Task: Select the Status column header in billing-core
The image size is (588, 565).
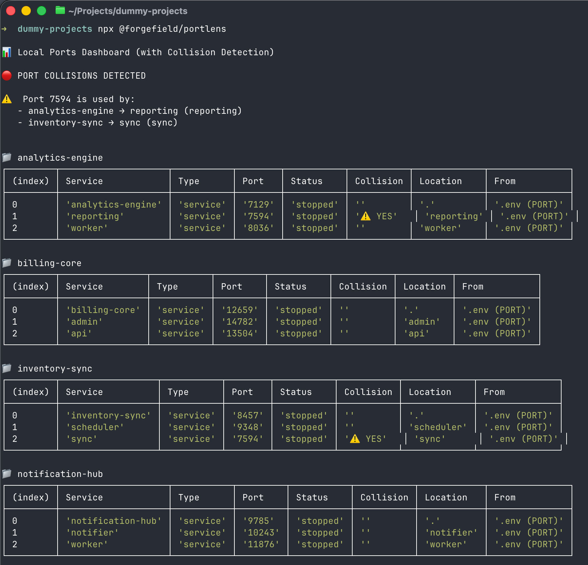Action: click(290, 287)
